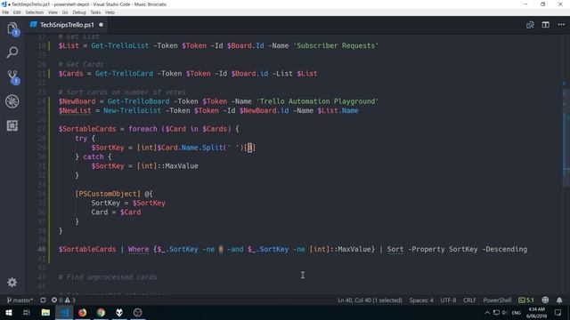Click the unsaved dot on TechSnipsTrello.ps1 tab
The height and width of the screenshot is (320, 570).
pyautogui.click(x=101, y=25)
